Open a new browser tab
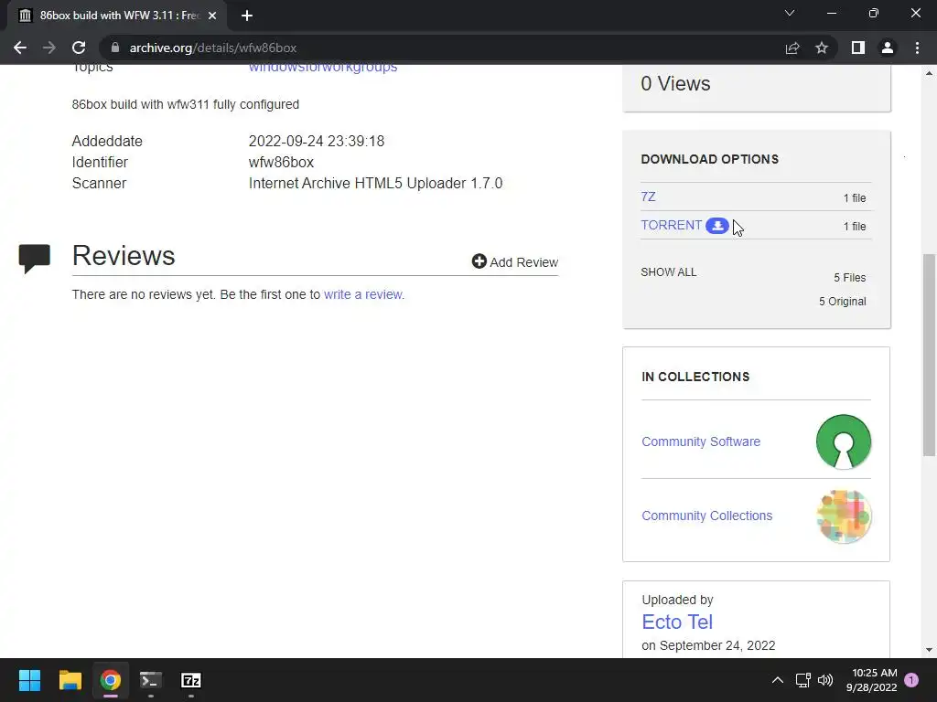This screenshot has height=702, width=937. pos(247,16)
